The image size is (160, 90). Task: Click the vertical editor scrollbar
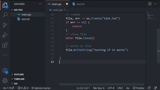click(x=158, y=46)
